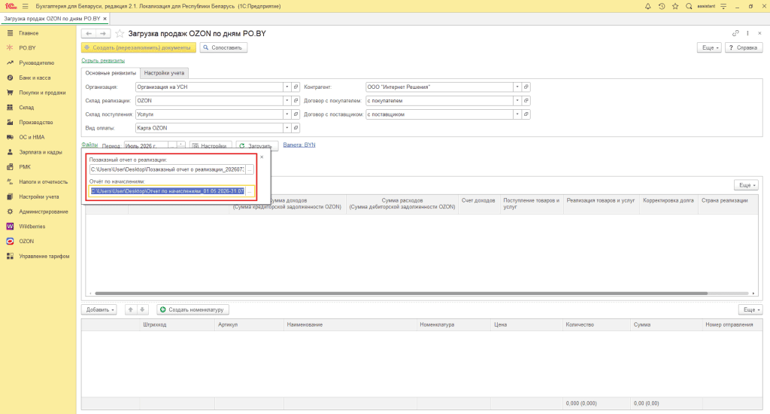This screenshot has width=770, height=414.
Task: Open Склад поступления field lookup icon
Action: click(296, 114)
